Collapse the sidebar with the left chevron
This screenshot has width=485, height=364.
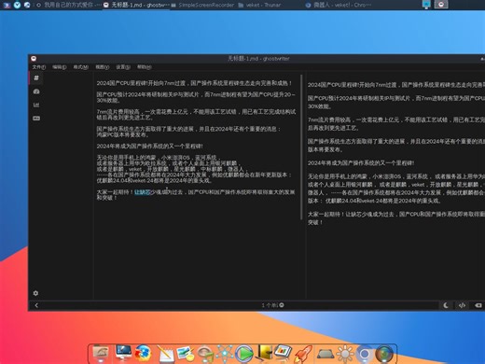36,305
